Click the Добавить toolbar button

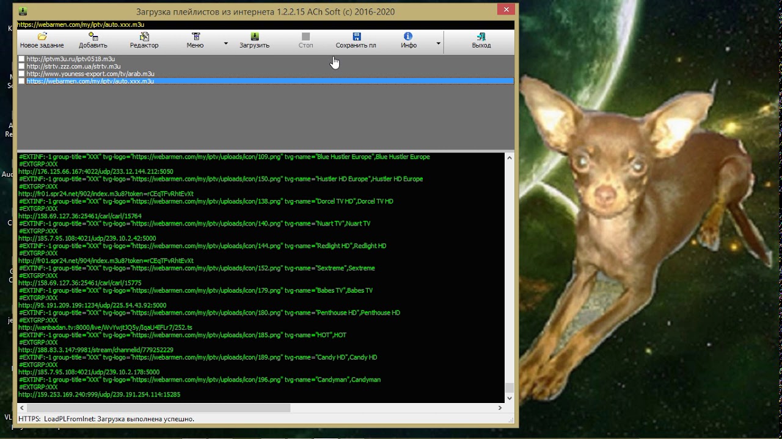(93, 41)
